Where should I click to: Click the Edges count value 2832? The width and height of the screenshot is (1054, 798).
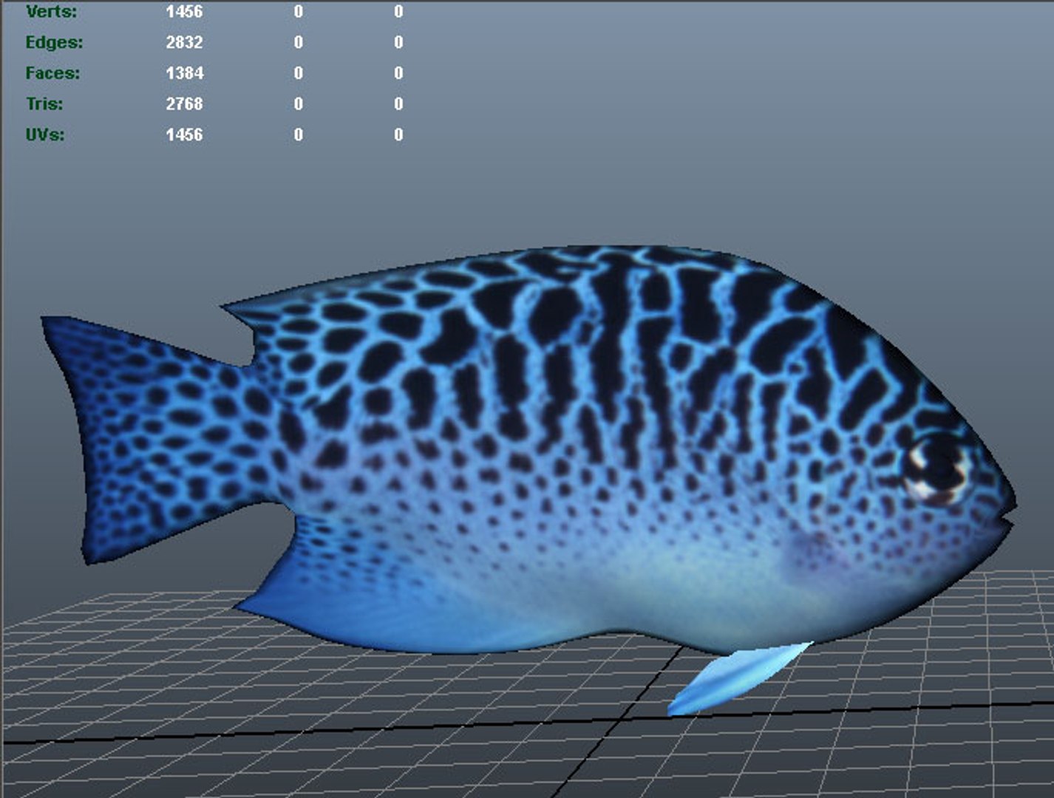click(184, 42)
